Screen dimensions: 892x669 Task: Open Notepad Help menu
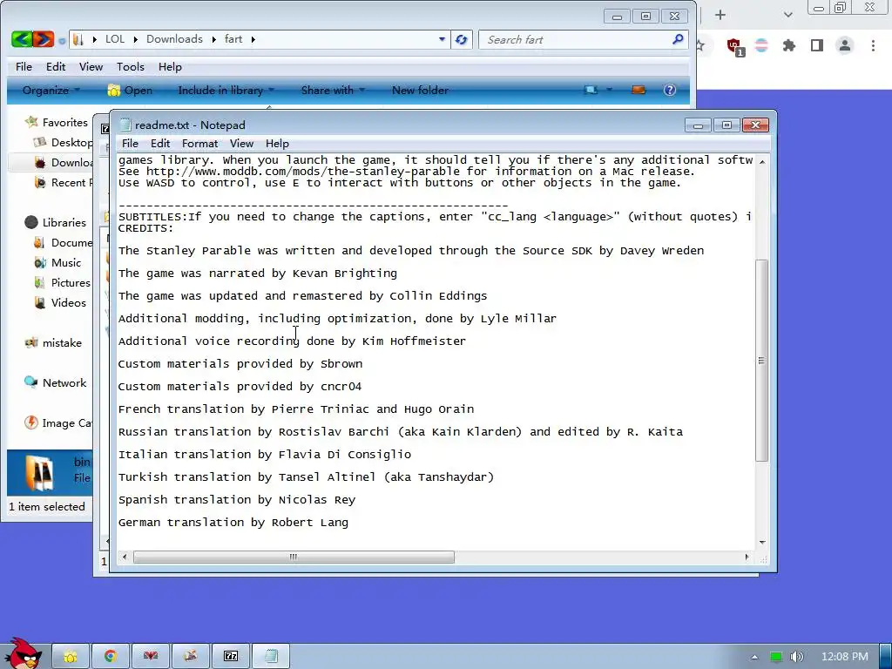(277, 144)
